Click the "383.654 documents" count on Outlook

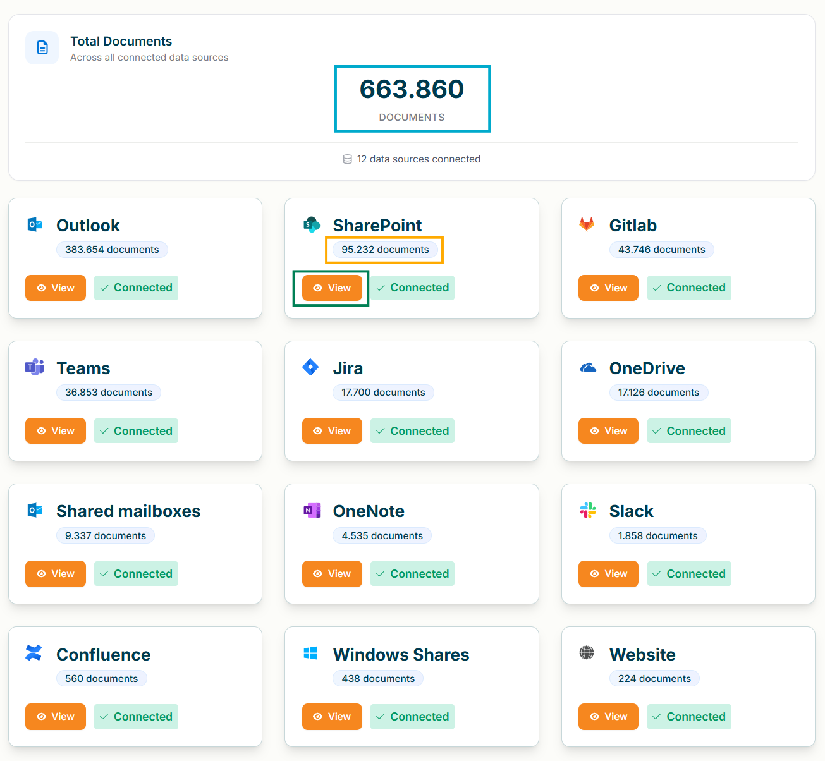[112, 250]
